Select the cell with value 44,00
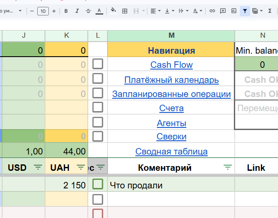278x218 pixels. 66,150
